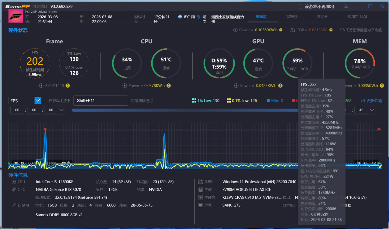Click the help icon next to 2560*1440

pyautogui.click(x=68, y=86)
